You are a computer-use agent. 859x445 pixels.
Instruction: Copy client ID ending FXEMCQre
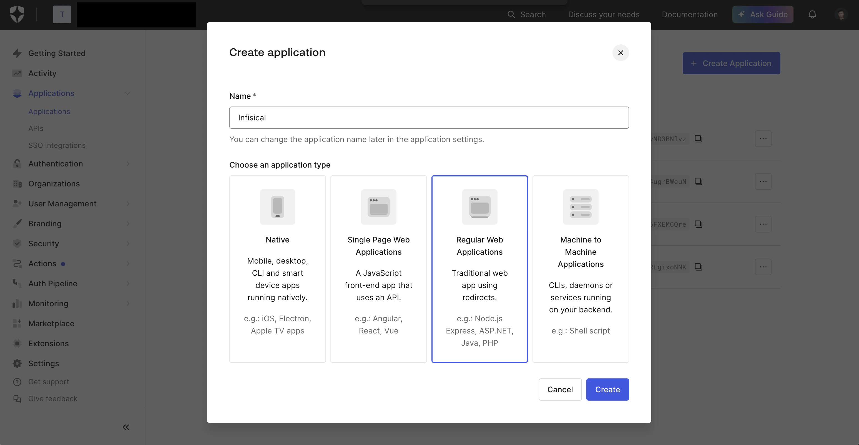698,224
